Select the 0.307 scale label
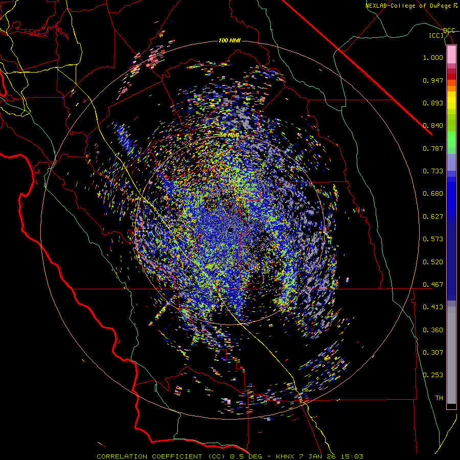The image size is (460, 460). point(433,353)
